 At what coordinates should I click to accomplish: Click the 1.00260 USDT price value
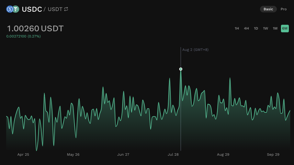pos(35,29)
